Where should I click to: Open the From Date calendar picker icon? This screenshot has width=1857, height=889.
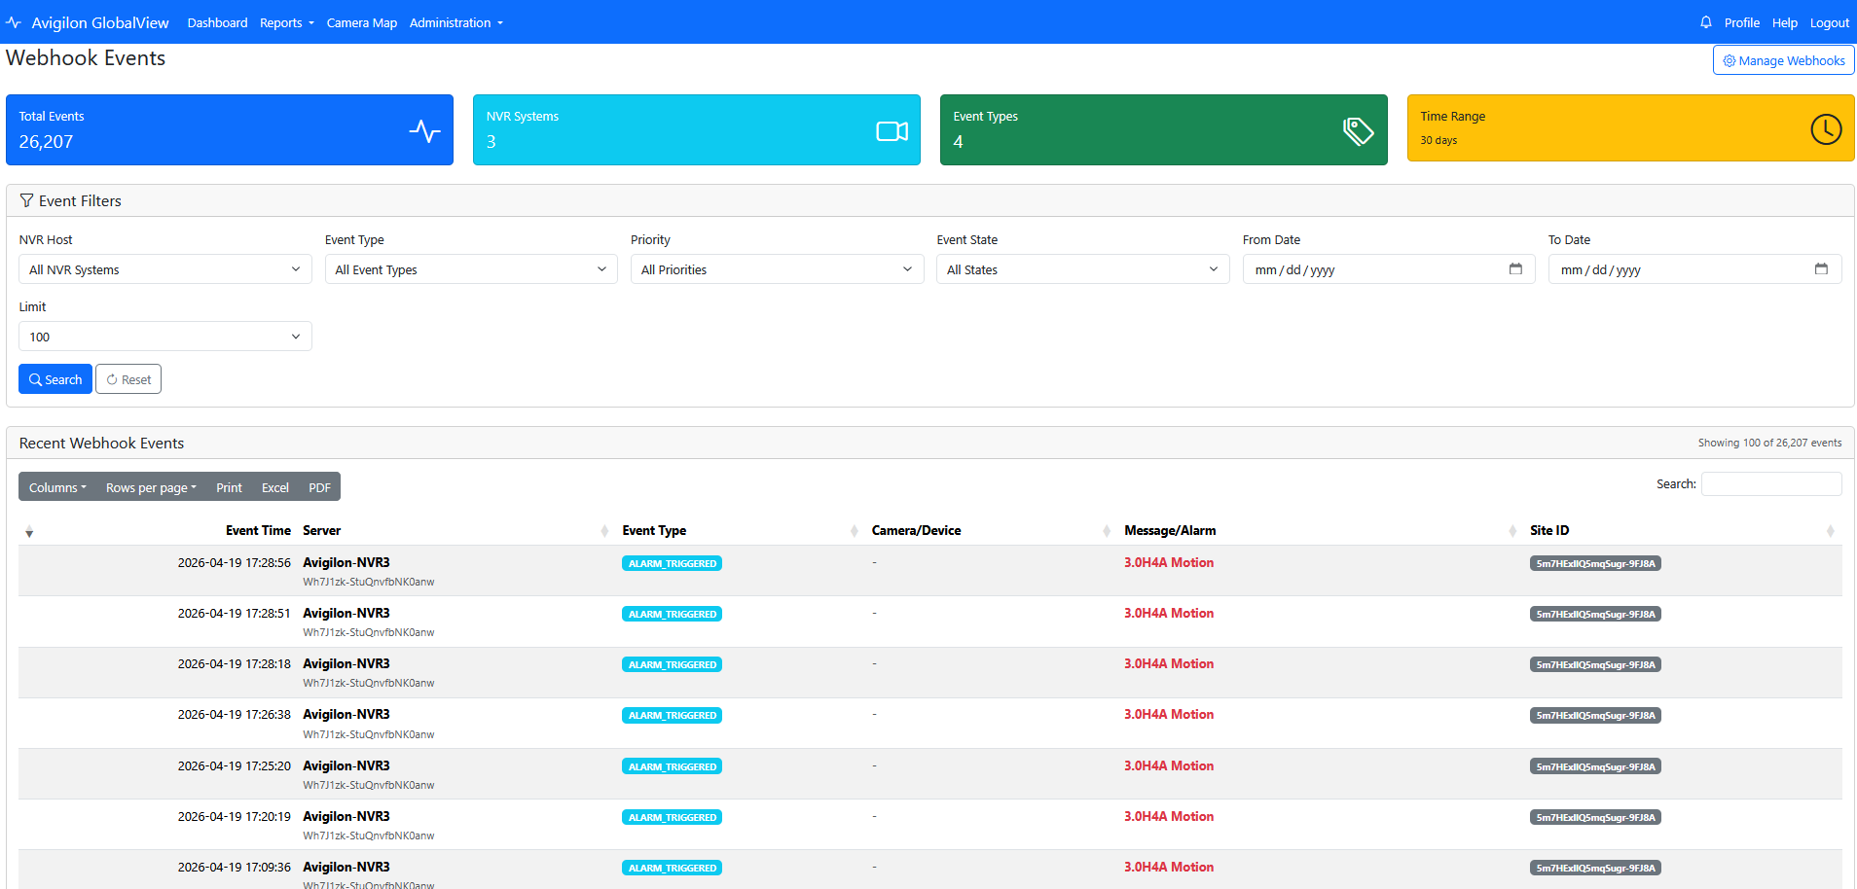point(1515,269)
